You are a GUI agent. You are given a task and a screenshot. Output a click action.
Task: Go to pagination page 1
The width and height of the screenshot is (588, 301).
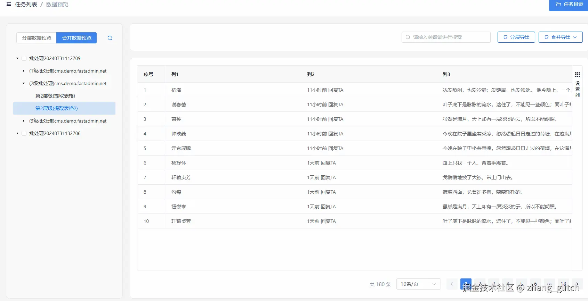[x=466, y=284]
